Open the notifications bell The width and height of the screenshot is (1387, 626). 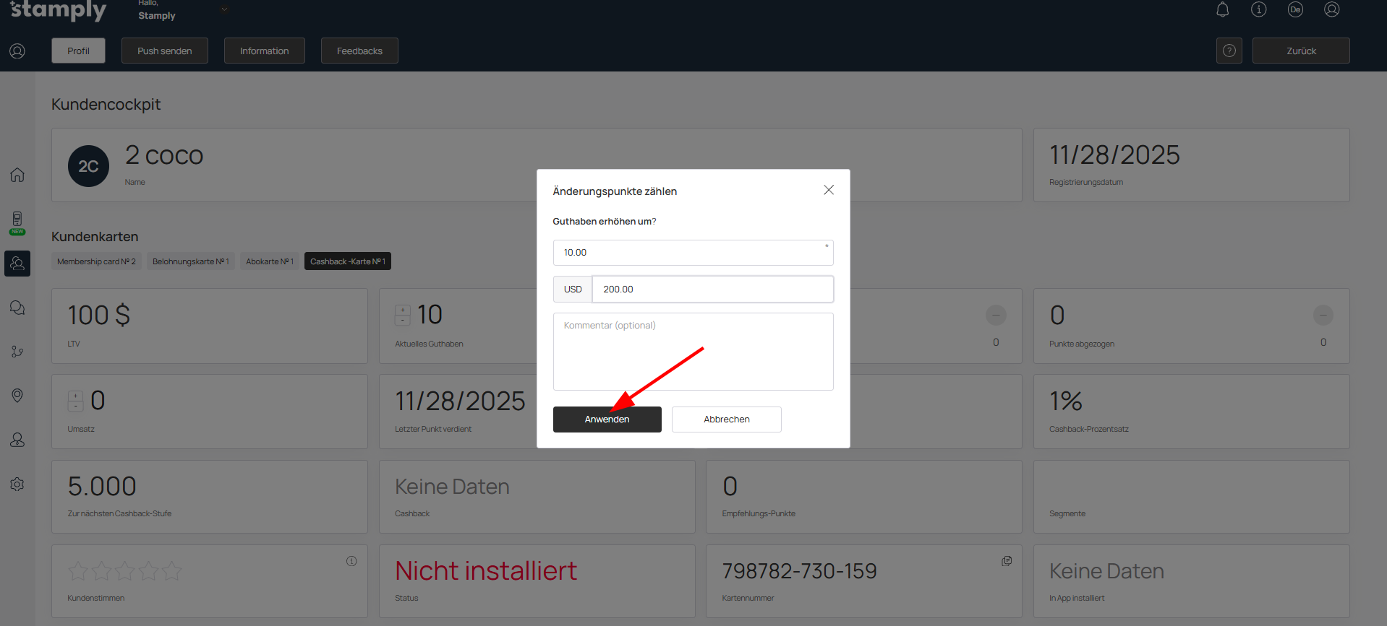tap(1222, 9)
